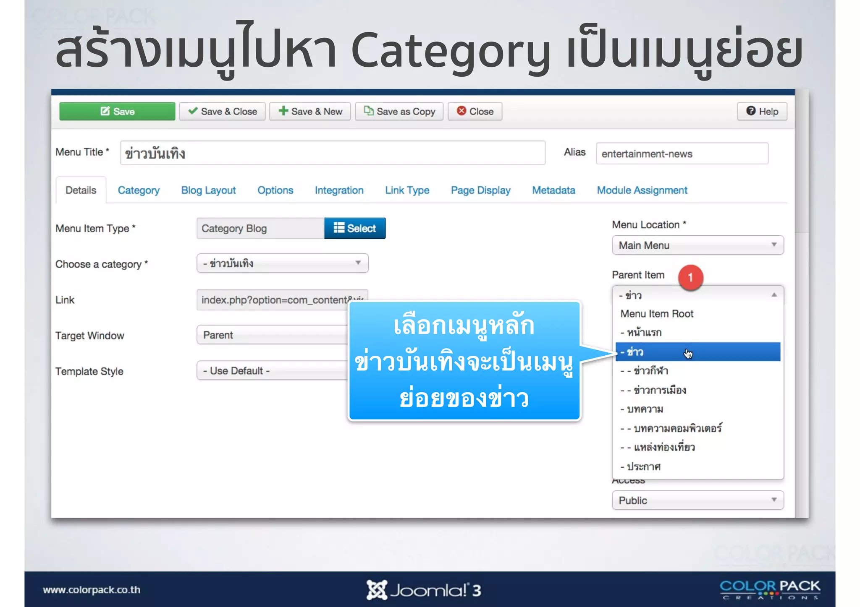This screenshot has width=860, height=607.
Task: Click the Save as Copy button
Action: point(399,112)
